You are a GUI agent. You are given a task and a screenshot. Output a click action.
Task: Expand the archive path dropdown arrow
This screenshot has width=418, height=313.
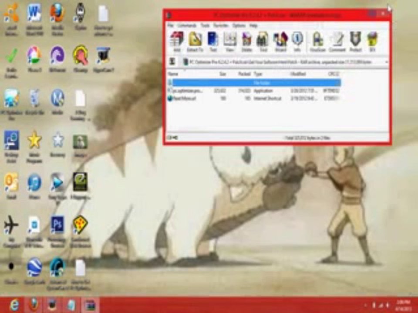pyautogui.click(x=386, y=62)
